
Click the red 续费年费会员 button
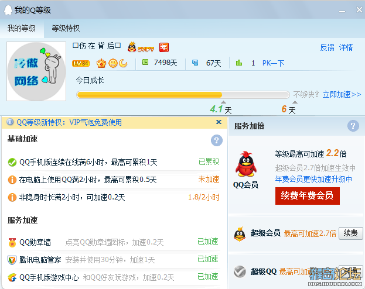click(307, 196)
